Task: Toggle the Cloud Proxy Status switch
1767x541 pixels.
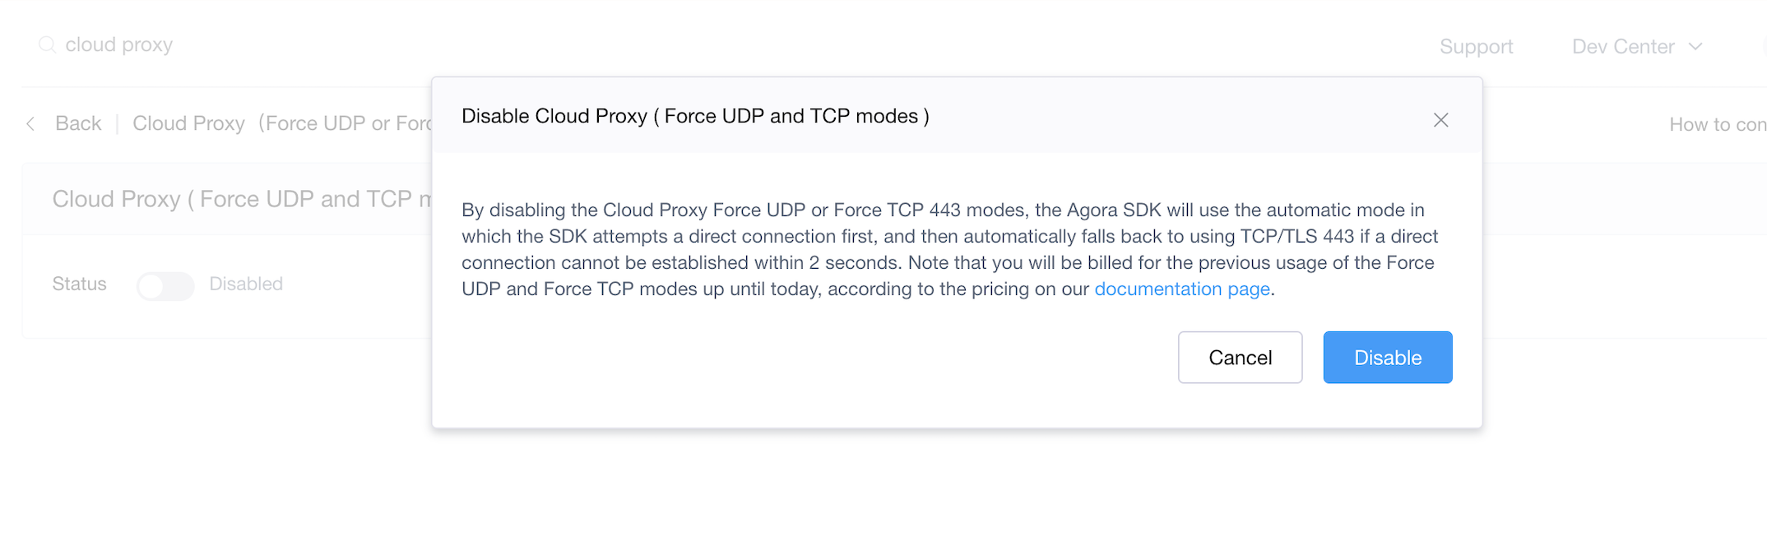Action: (165, 285)
